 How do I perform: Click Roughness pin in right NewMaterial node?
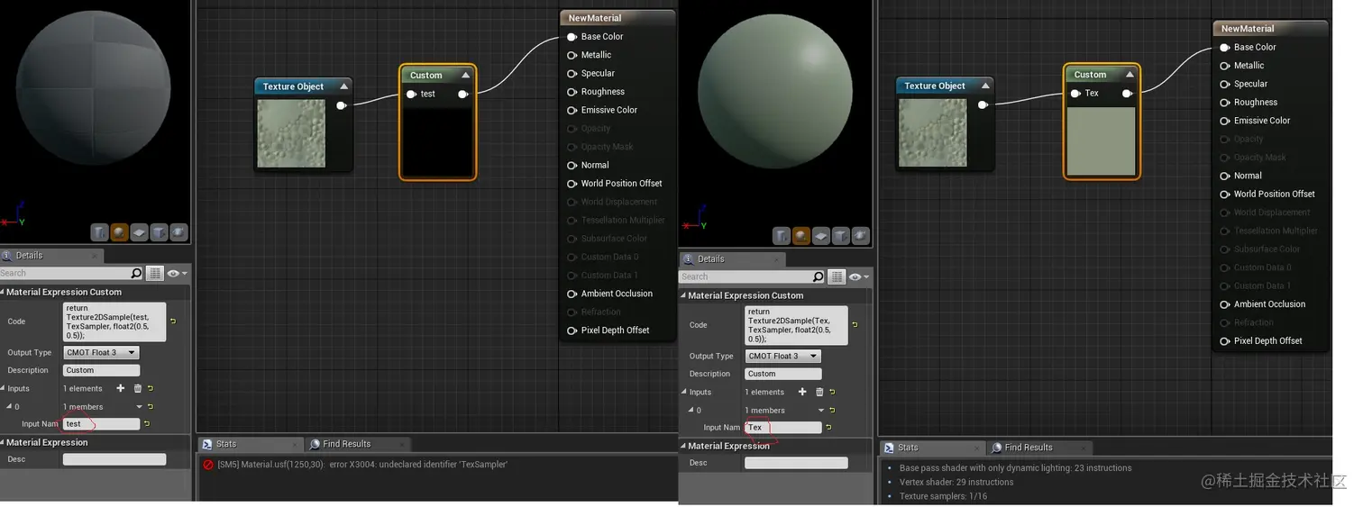(1224, 102)
